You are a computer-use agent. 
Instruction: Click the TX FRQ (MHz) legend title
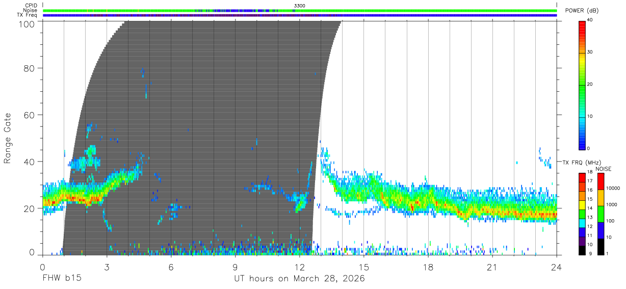click(582, 162)
